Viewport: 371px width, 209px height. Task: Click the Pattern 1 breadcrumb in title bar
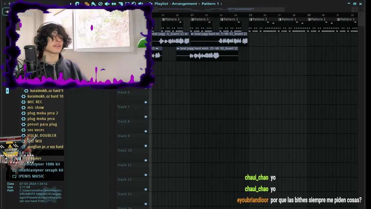(x=210, y=4)
